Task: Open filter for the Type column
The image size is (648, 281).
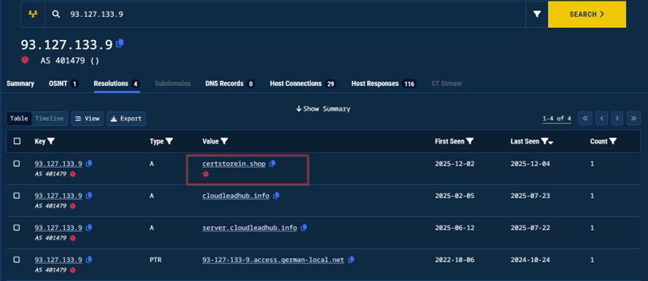Action: [x=169, y=142]
